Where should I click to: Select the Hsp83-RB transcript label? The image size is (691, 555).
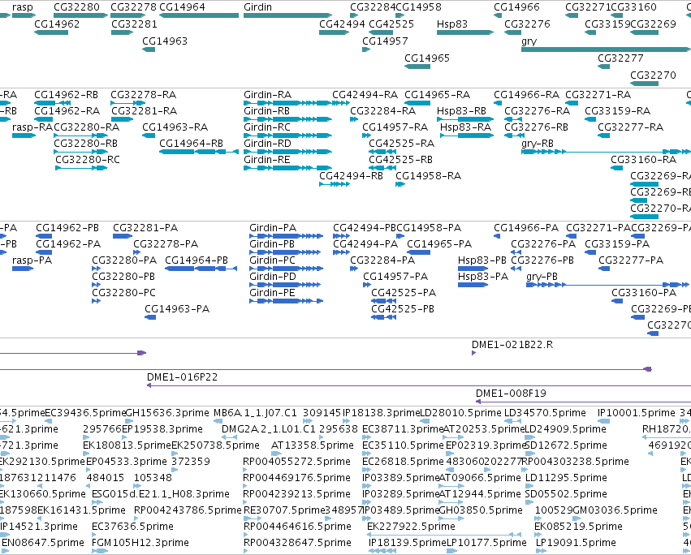coord(461,111)
